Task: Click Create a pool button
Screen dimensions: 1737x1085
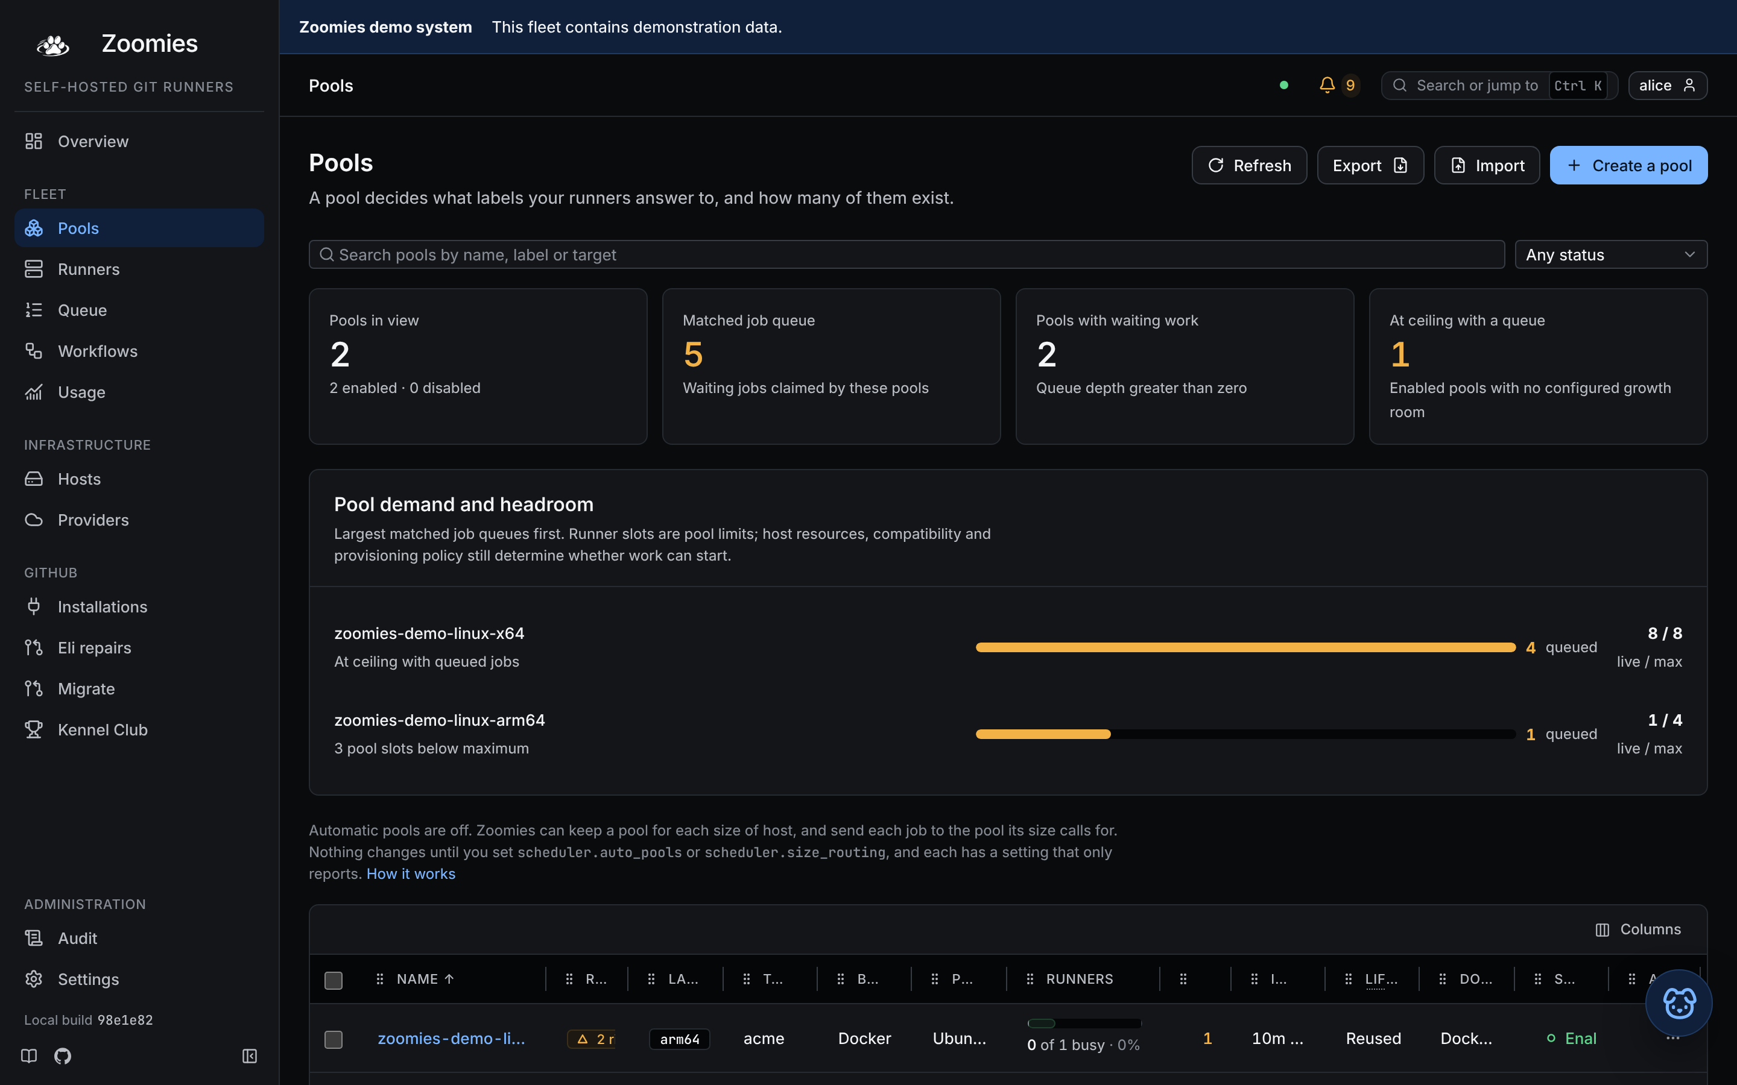Action: pos(1628,165)
